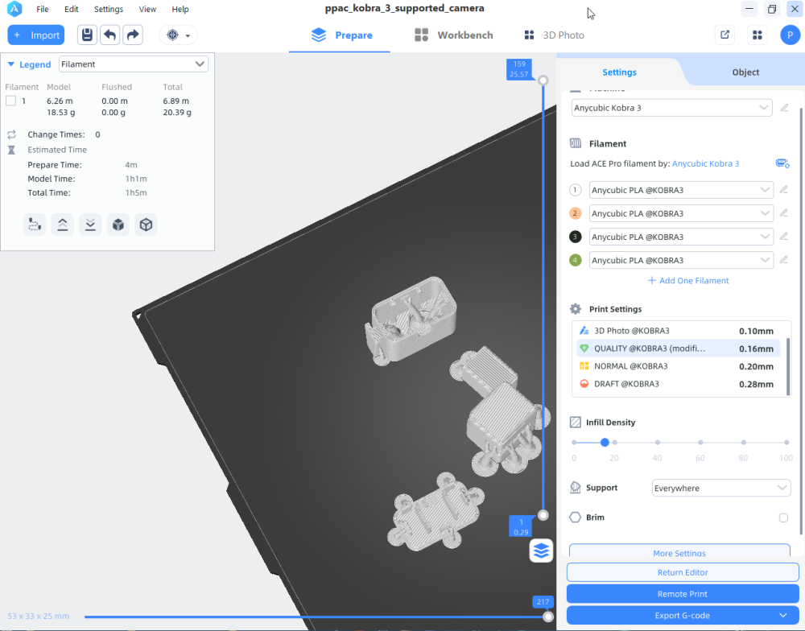
Task: Select the wireframe cube view icon
Action: (146, 225)
